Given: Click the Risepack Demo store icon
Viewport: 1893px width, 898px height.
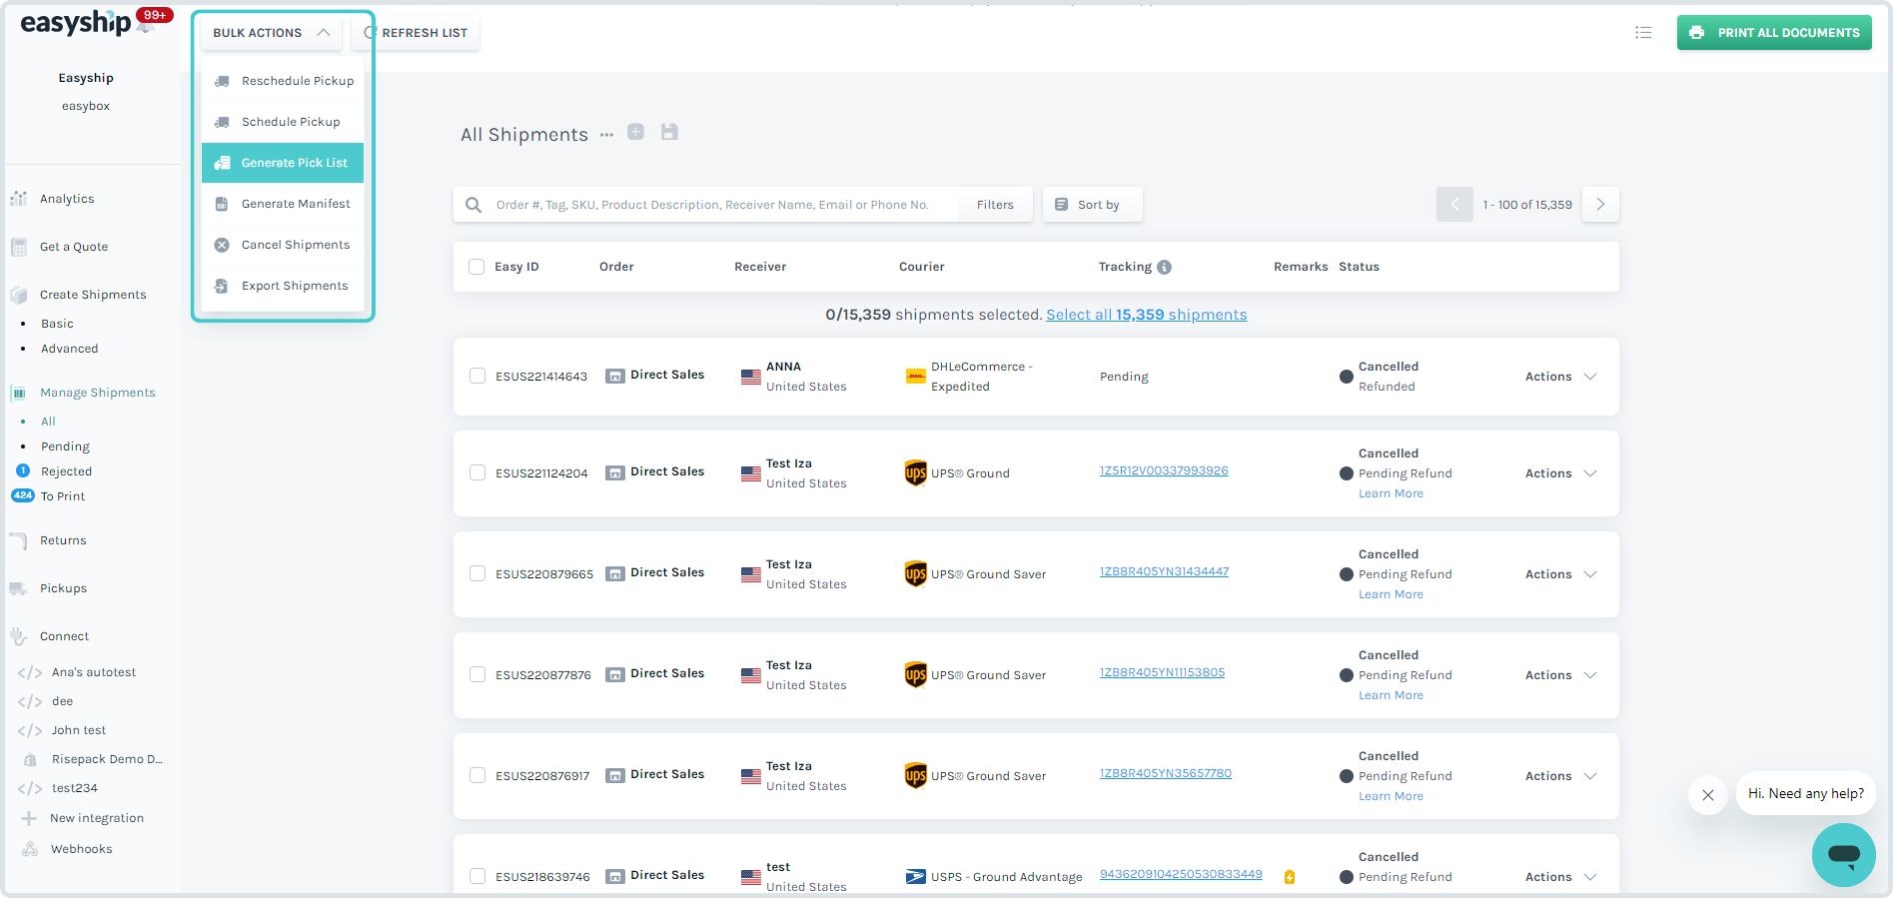Looking at the screenshot, I should click(30, 759).
